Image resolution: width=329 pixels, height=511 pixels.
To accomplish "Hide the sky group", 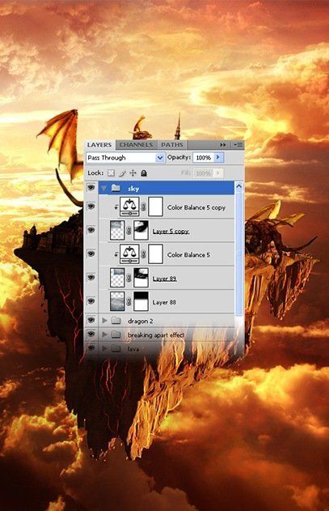I will pyautogui.click(x=91, y=188).
